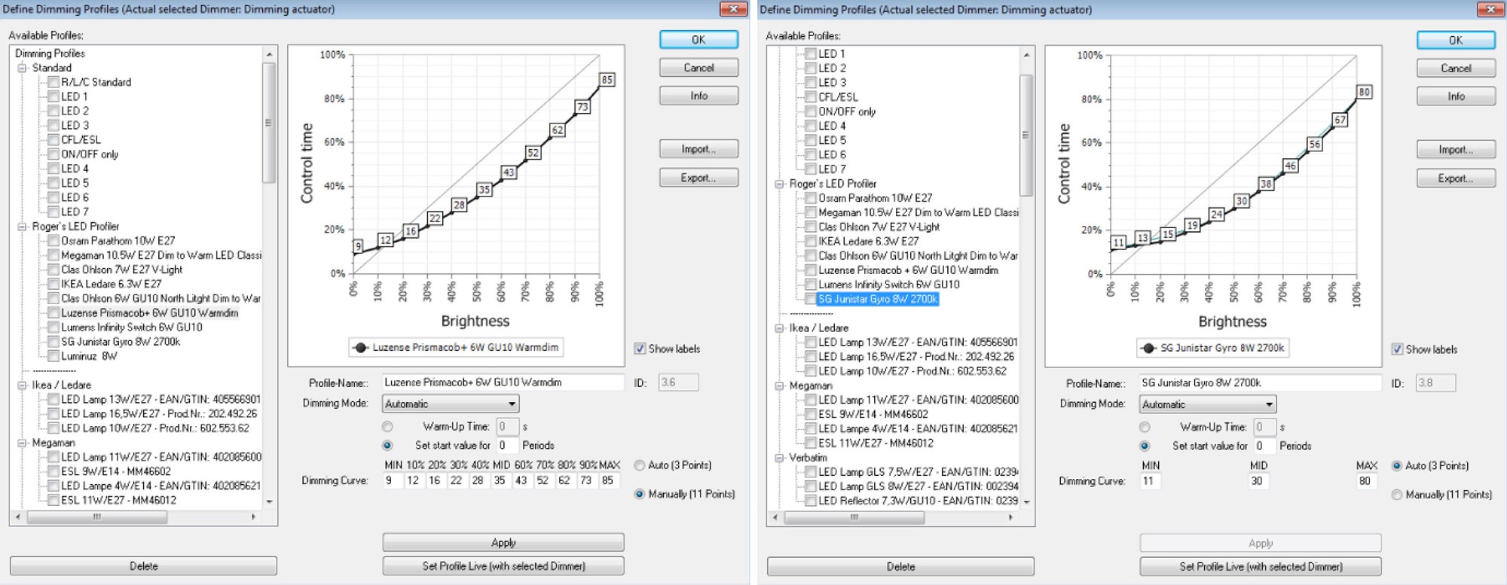Check CFL/ESL profile in left window

tap(53, 139)
